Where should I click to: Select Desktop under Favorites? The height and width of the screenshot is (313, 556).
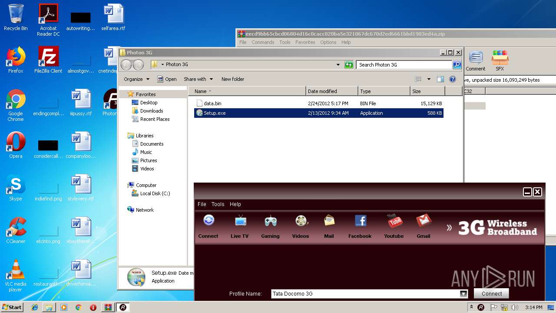[x=145, y=103]
